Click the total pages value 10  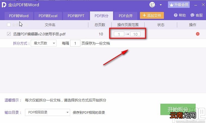coord(101,34)
